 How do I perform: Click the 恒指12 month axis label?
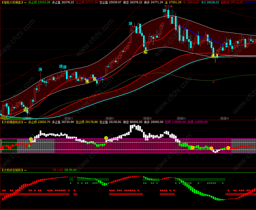pyautogui.click(x=69, y=118)
